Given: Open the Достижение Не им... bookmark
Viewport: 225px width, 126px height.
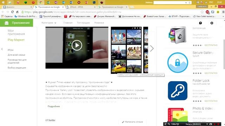Looking at the screenshot, I should (130, 16).
